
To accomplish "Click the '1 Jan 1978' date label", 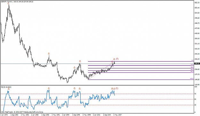I will click(x=4, y=115).
